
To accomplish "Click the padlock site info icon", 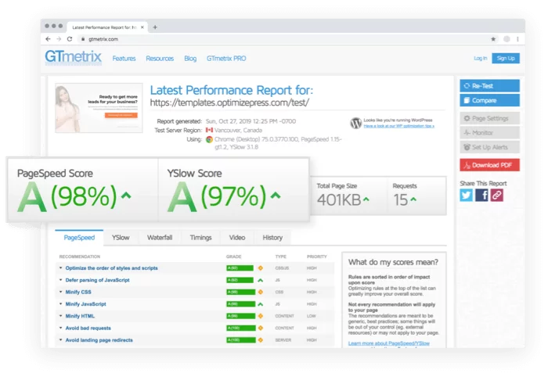I will tap(83, 39).
